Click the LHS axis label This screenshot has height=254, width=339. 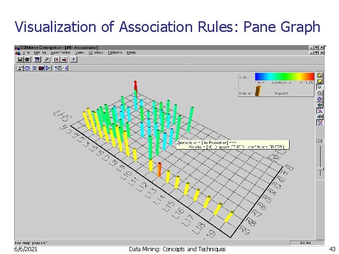click(x=63, y=117)
